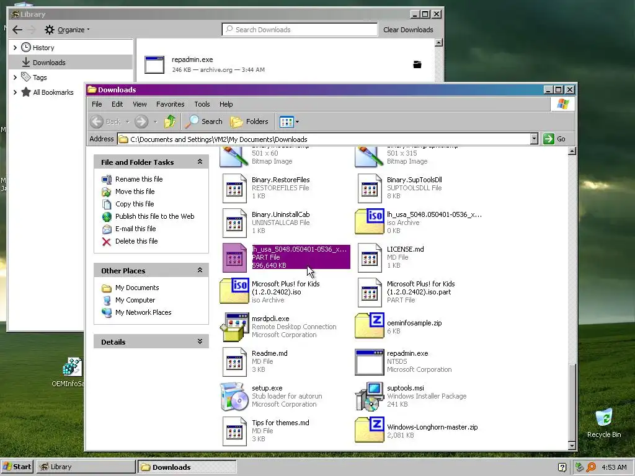Screen dimensions: 635x476
Task: Click Clear Downloads in Library
Action: click(408, 30)
